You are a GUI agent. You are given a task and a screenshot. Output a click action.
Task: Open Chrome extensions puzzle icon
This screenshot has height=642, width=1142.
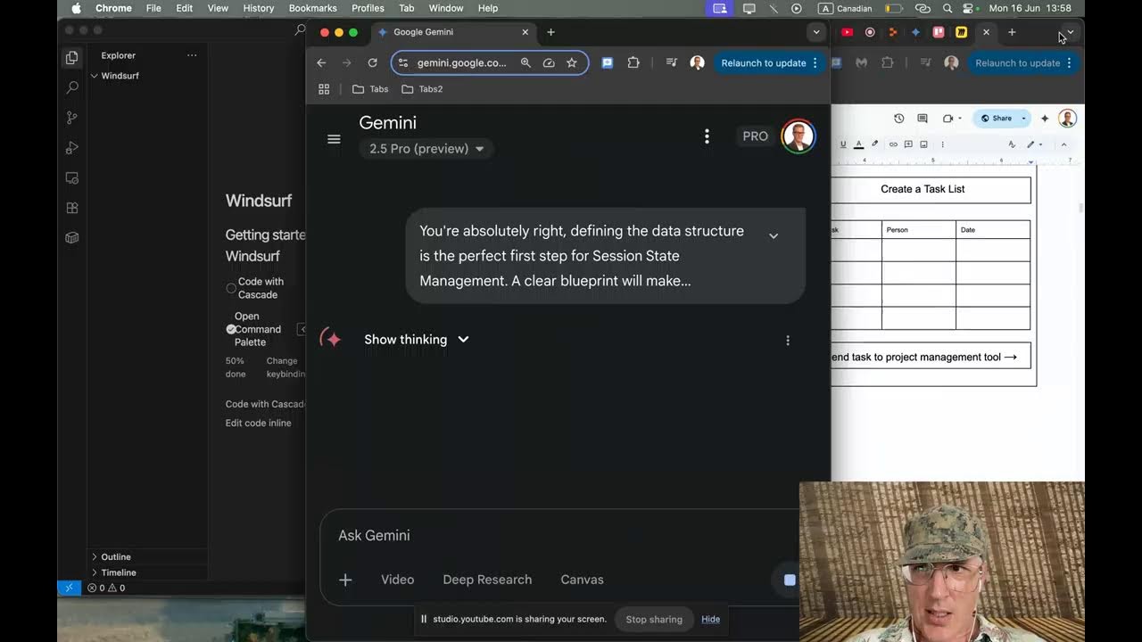(633, 63)
